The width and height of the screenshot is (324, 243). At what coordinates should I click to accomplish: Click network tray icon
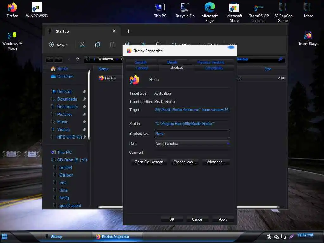pyautogui.click(x=284, y=237)
